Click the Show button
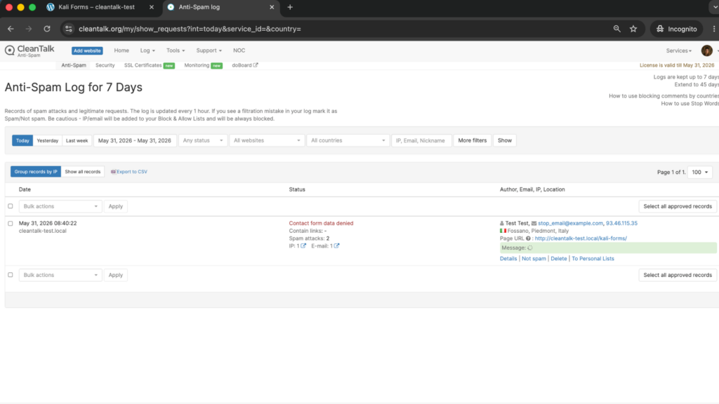This screenshot has width=719, height=404. 504,140
